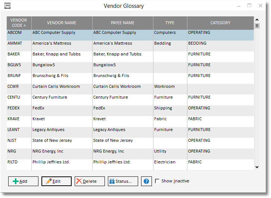Image resolution: width=271 pixels, height=198 pixels.
Task: Click the scrollbar down arrow
Action: 257,167
